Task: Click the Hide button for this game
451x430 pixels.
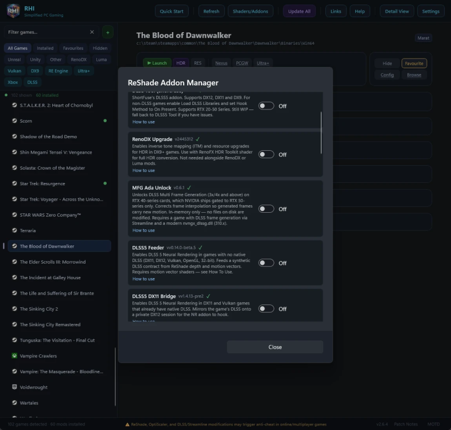Action: (387, 63)
